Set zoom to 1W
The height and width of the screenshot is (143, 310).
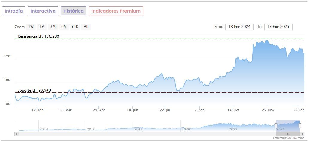pyautogui.click(x=31, y=27)
